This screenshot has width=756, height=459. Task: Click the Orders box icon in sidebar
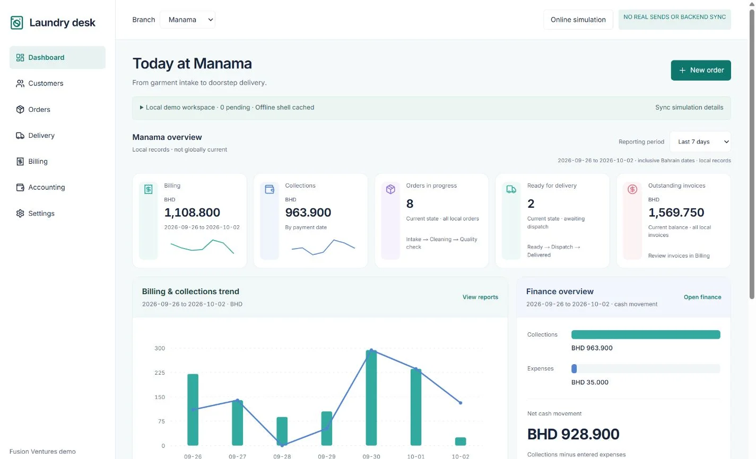pos(20,109)
